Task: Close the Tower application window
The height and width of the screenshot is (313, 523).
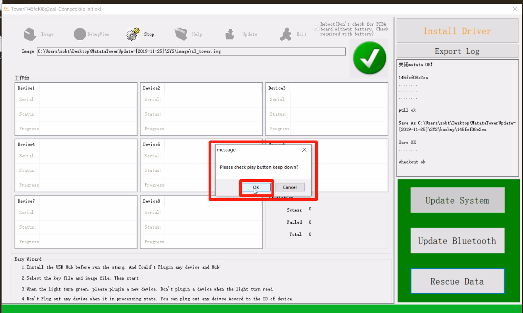Action: point(514,9)
